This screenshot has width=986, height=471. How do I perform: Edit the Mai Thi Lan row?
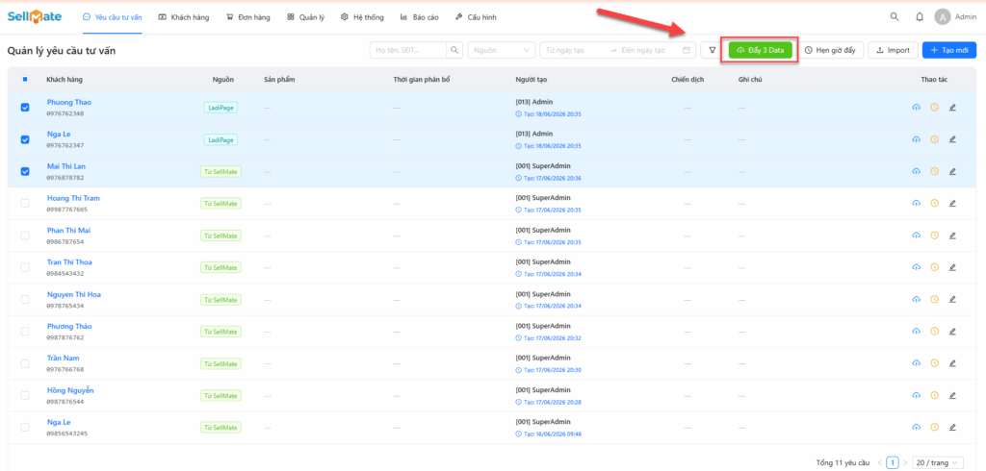tap(952, 171)
